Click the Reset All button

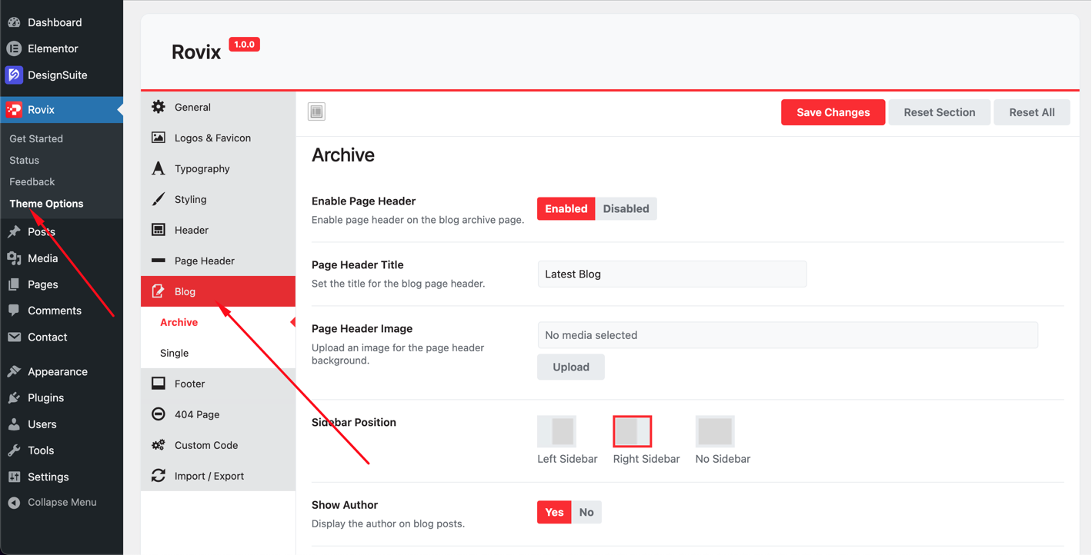coord(1032,112)
